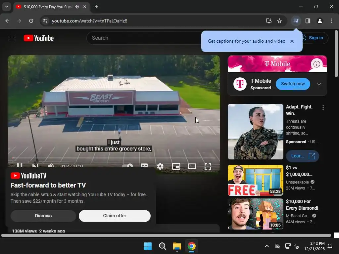Seek on the video progress bar
The image size is (339, 254).
coord(114,158)
